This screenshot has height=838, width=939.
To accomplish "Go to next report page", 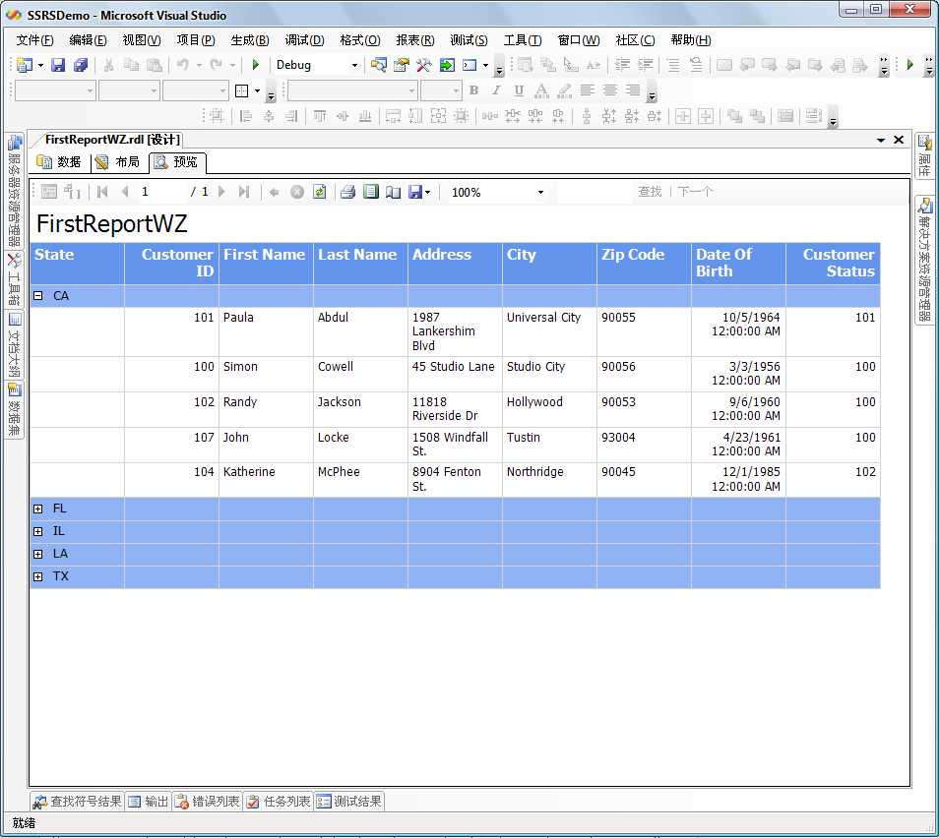I will (221, 192).
